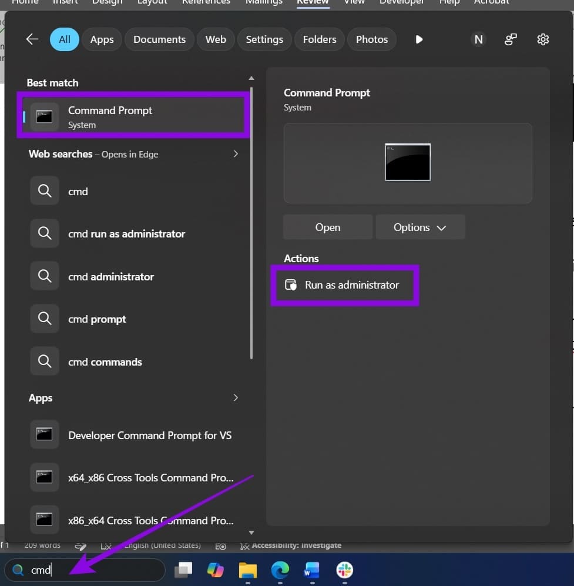Click results list scroll down arrow
Screen dimensions: 574x586
[x=251, y=533]
